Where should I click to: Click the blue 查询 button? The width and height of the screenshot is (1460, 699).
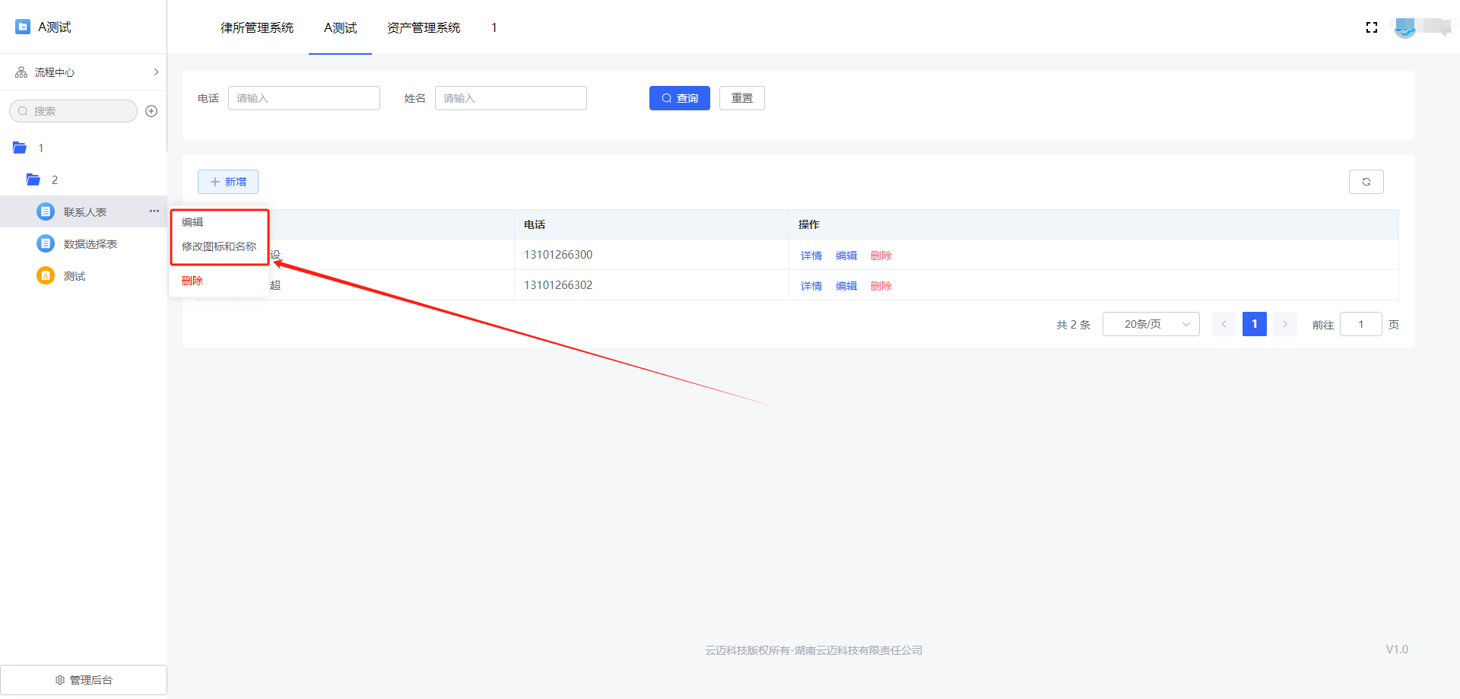tap(679, 98)
